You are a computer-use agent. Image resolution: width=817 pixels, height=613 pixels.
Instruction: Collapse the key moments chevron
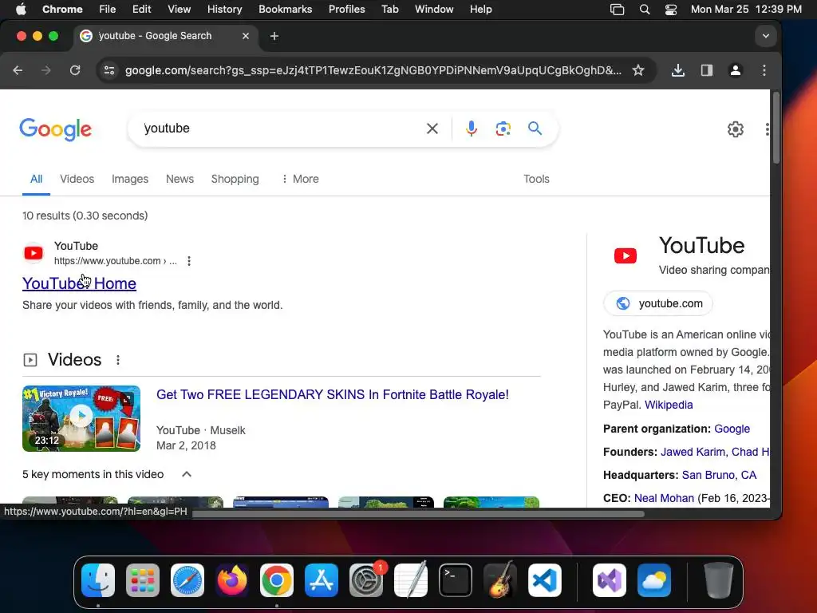point(187,474)
